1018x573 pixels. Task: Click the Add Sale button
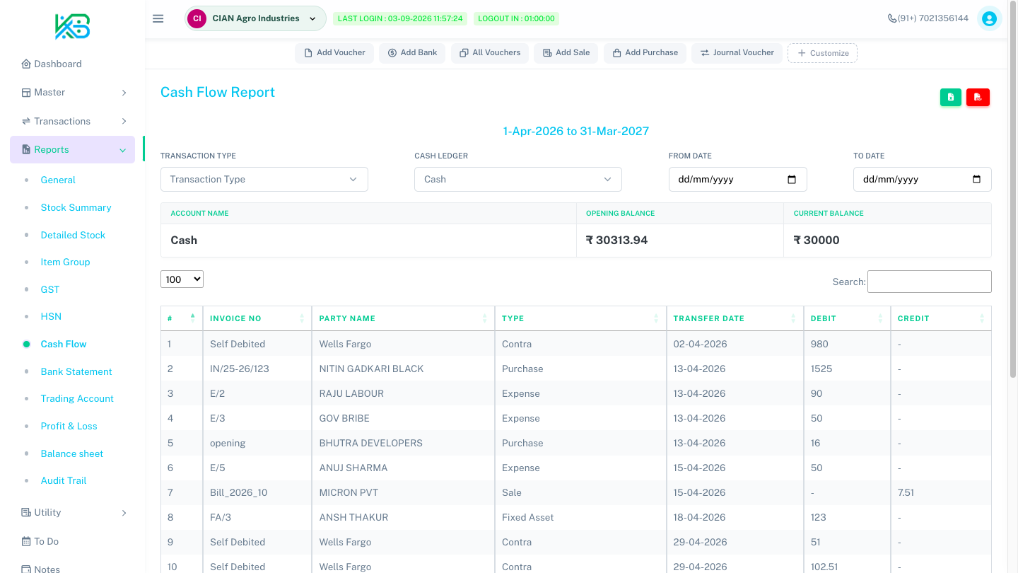[566, 53]
